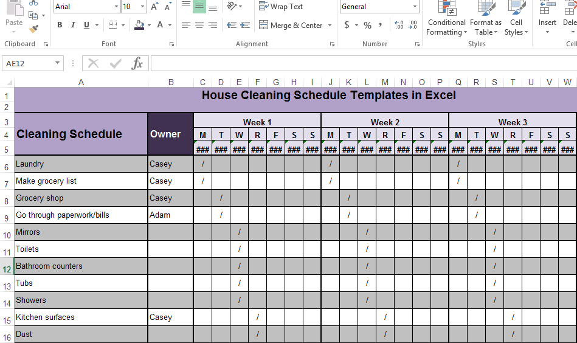Click the Format Painter brush icon

click(33, 28)
